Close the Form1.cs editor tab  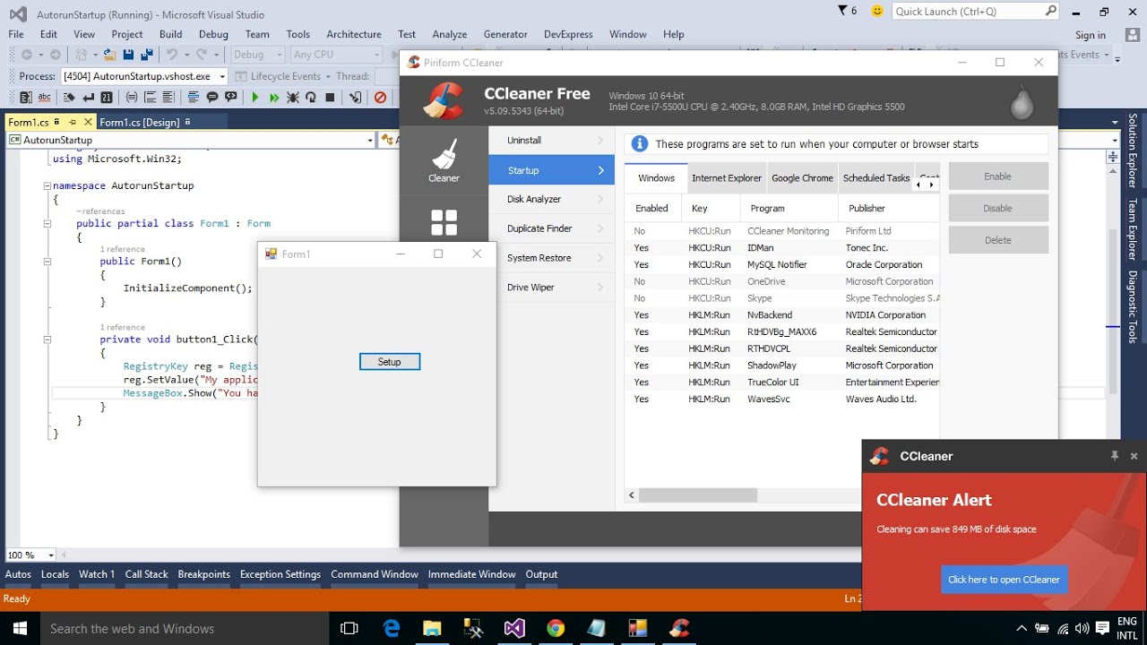(88, 122)
